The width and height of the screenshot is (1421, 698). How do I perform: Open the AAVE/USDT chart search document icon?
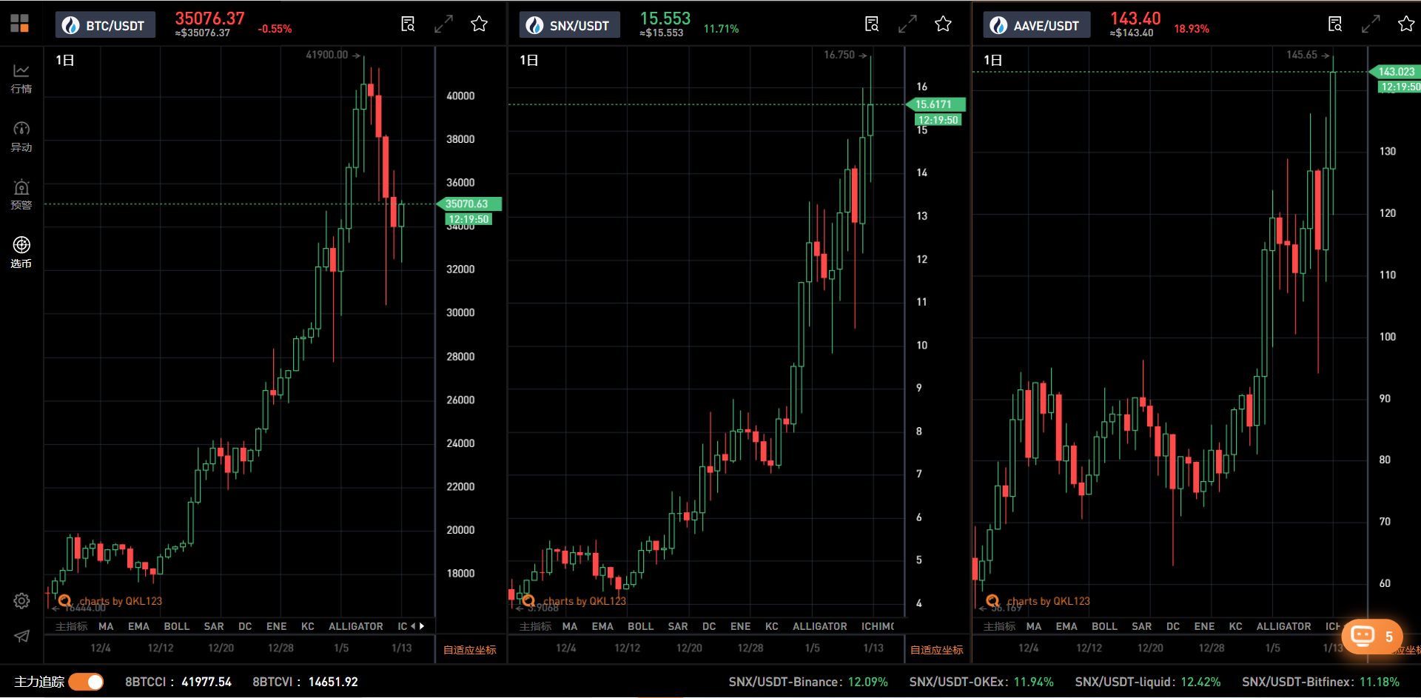[x=1335, y=24]
